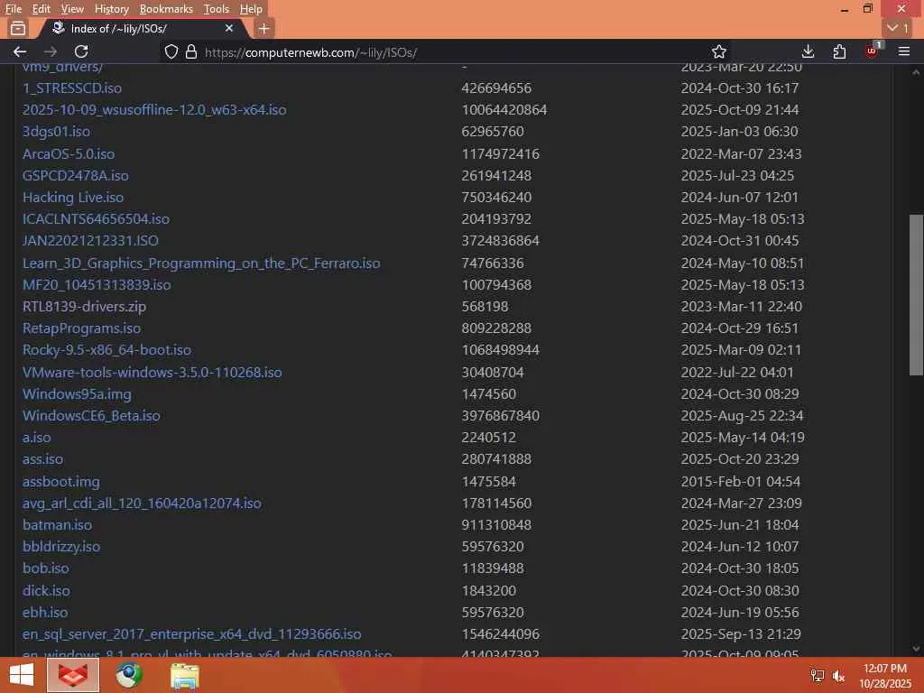Select the file size 10064420864
This screenshot has width=924, height=693.
click(504, 109)
